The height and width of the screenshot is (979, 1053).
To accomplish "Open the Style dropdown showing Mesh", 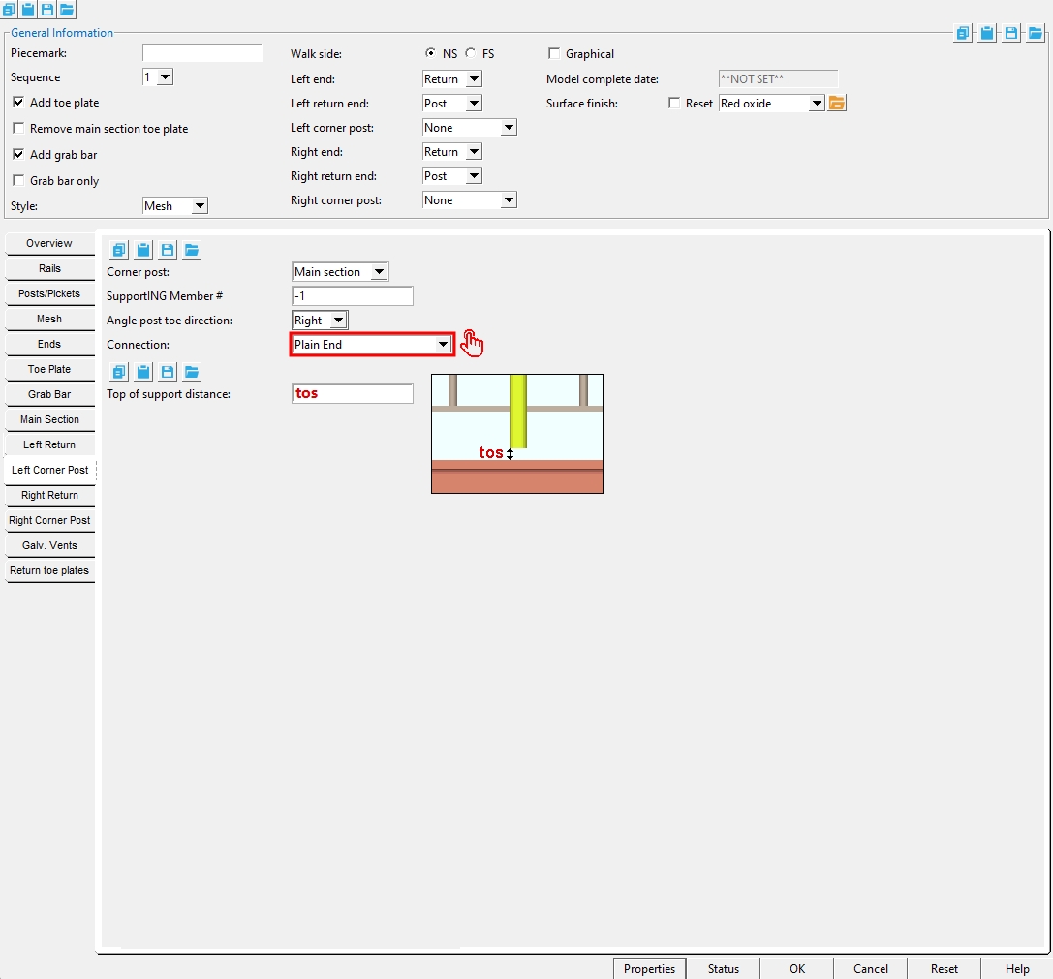I will [200, 205].
